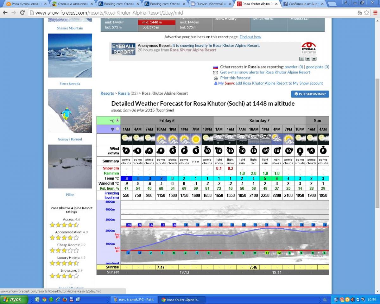The width and height of the screenshot is (380, 304).
Task: Click the forward arrow in Chrome
Action: (x=14, y=13)
